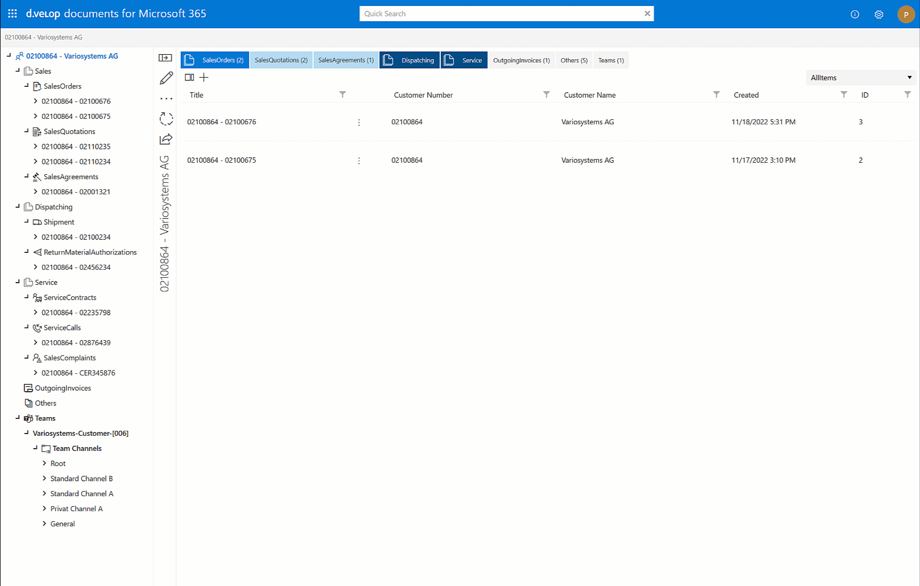Click the share arrow icon

[166, 139]
